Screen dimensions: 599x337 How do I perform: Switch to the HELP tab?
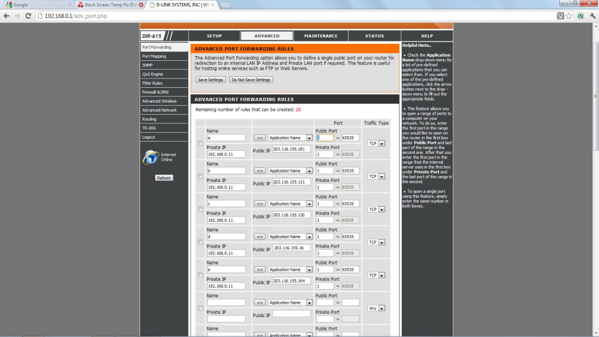pos(427,36)
